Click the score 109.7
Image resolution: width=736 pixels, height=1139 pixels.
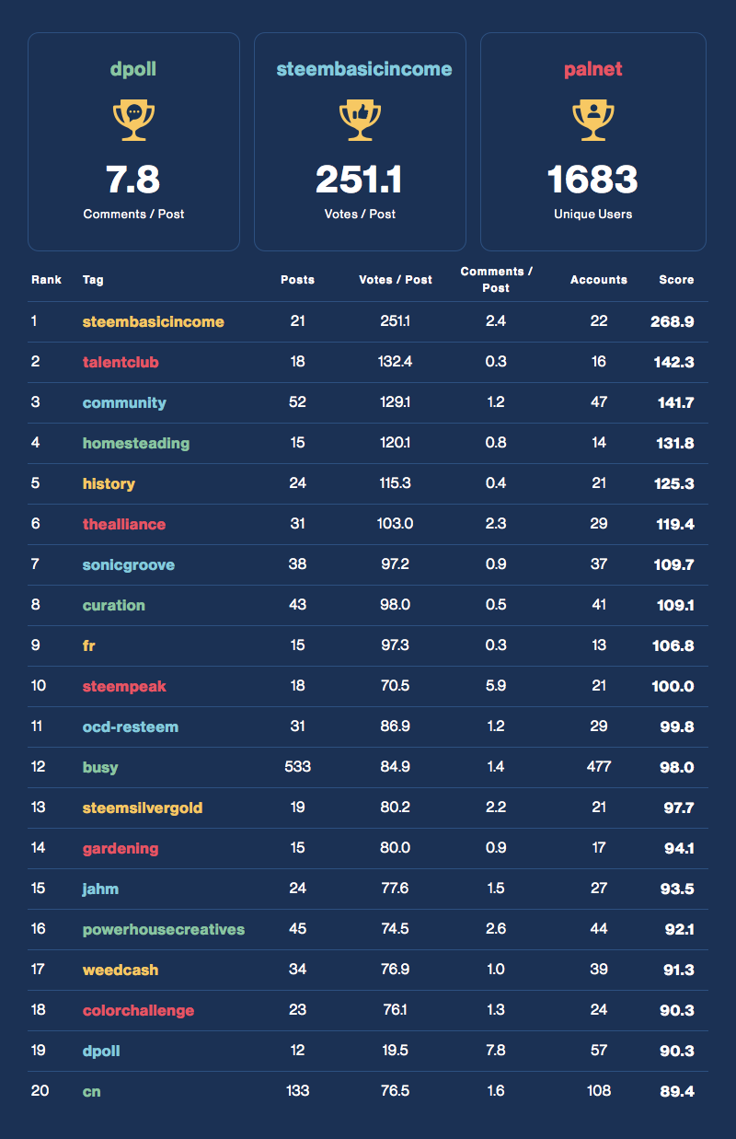tap(673, 564)
